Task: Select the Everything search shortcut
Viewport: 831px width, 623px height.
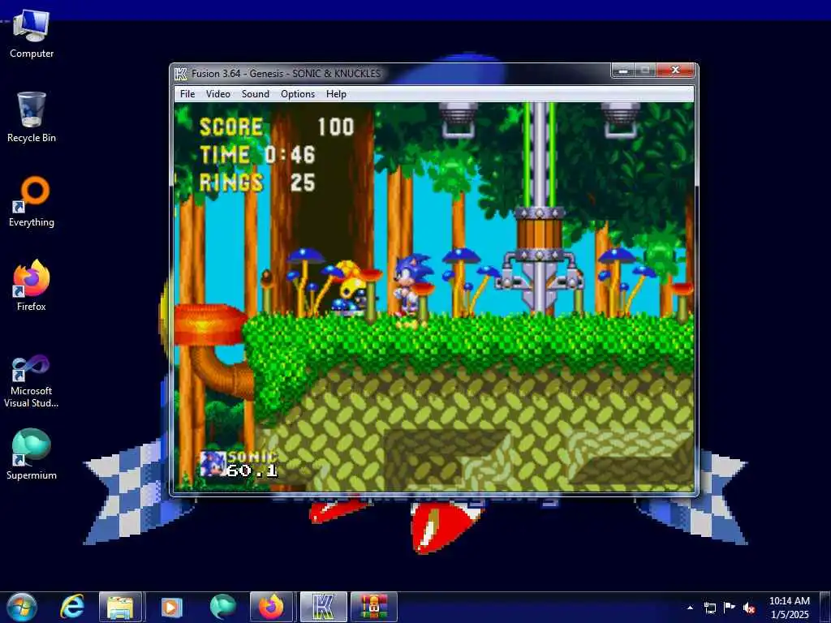Action: point(32,202)
